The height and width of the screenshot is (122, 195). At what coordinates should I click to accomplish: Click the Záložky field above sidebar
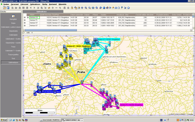pyautogui.click(x=11, y=12)
